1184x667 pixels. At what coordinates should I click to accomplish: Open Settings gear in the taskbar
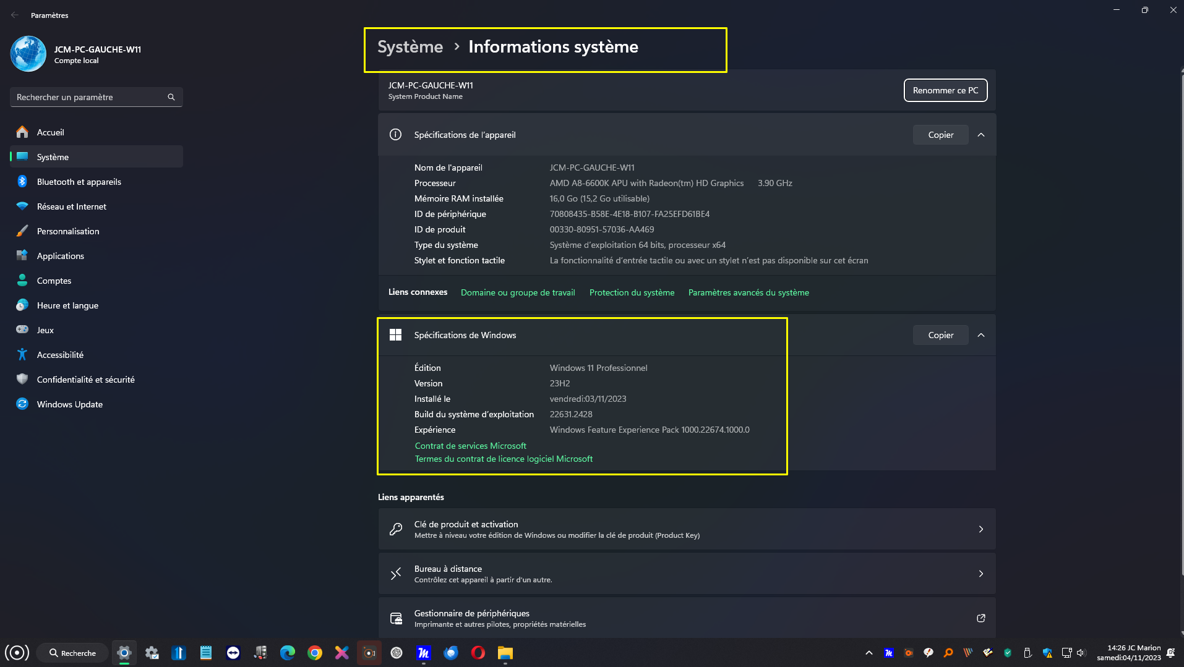click(124, 653)
